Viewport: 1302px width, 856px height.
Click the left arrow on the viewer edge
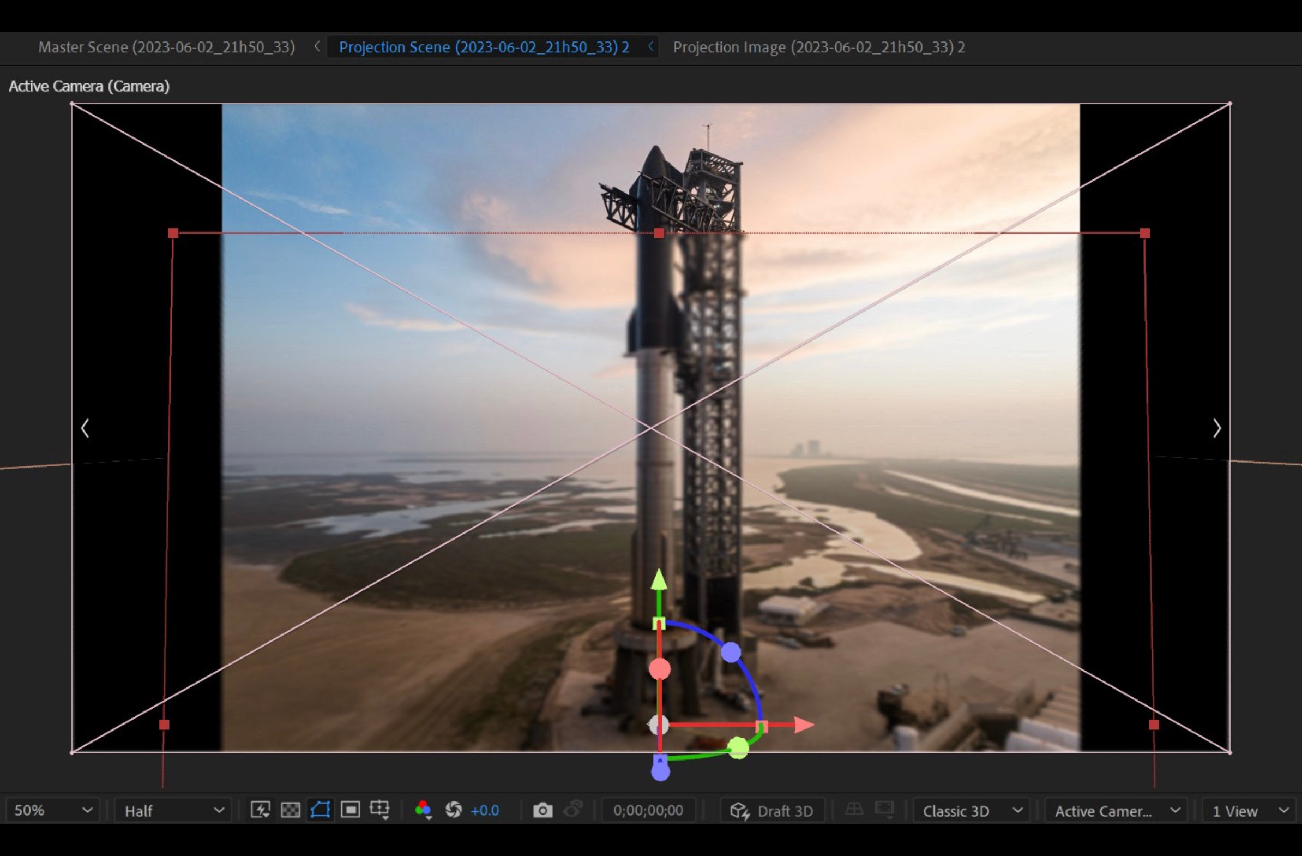pyautogui.click(x=85, y=428)
